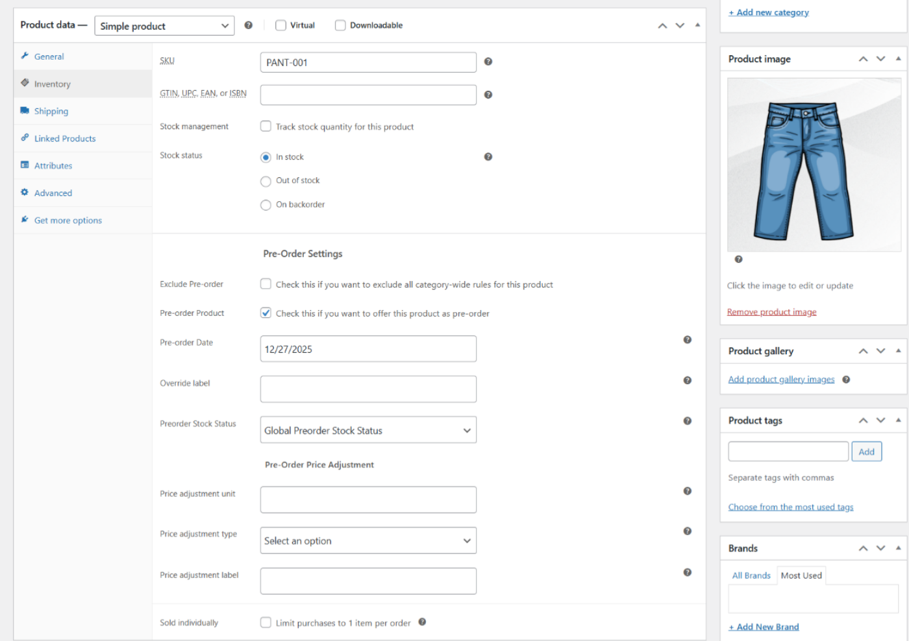Open the Simple product type dropdown
This screenshot has width=909, height=641.
[164, 25]
